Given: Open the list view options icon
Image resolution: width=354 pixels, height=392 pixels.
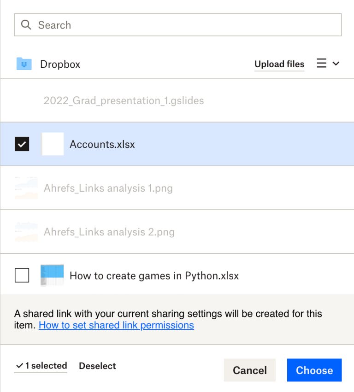Looking at the screenshot, I should pos(322,64).
